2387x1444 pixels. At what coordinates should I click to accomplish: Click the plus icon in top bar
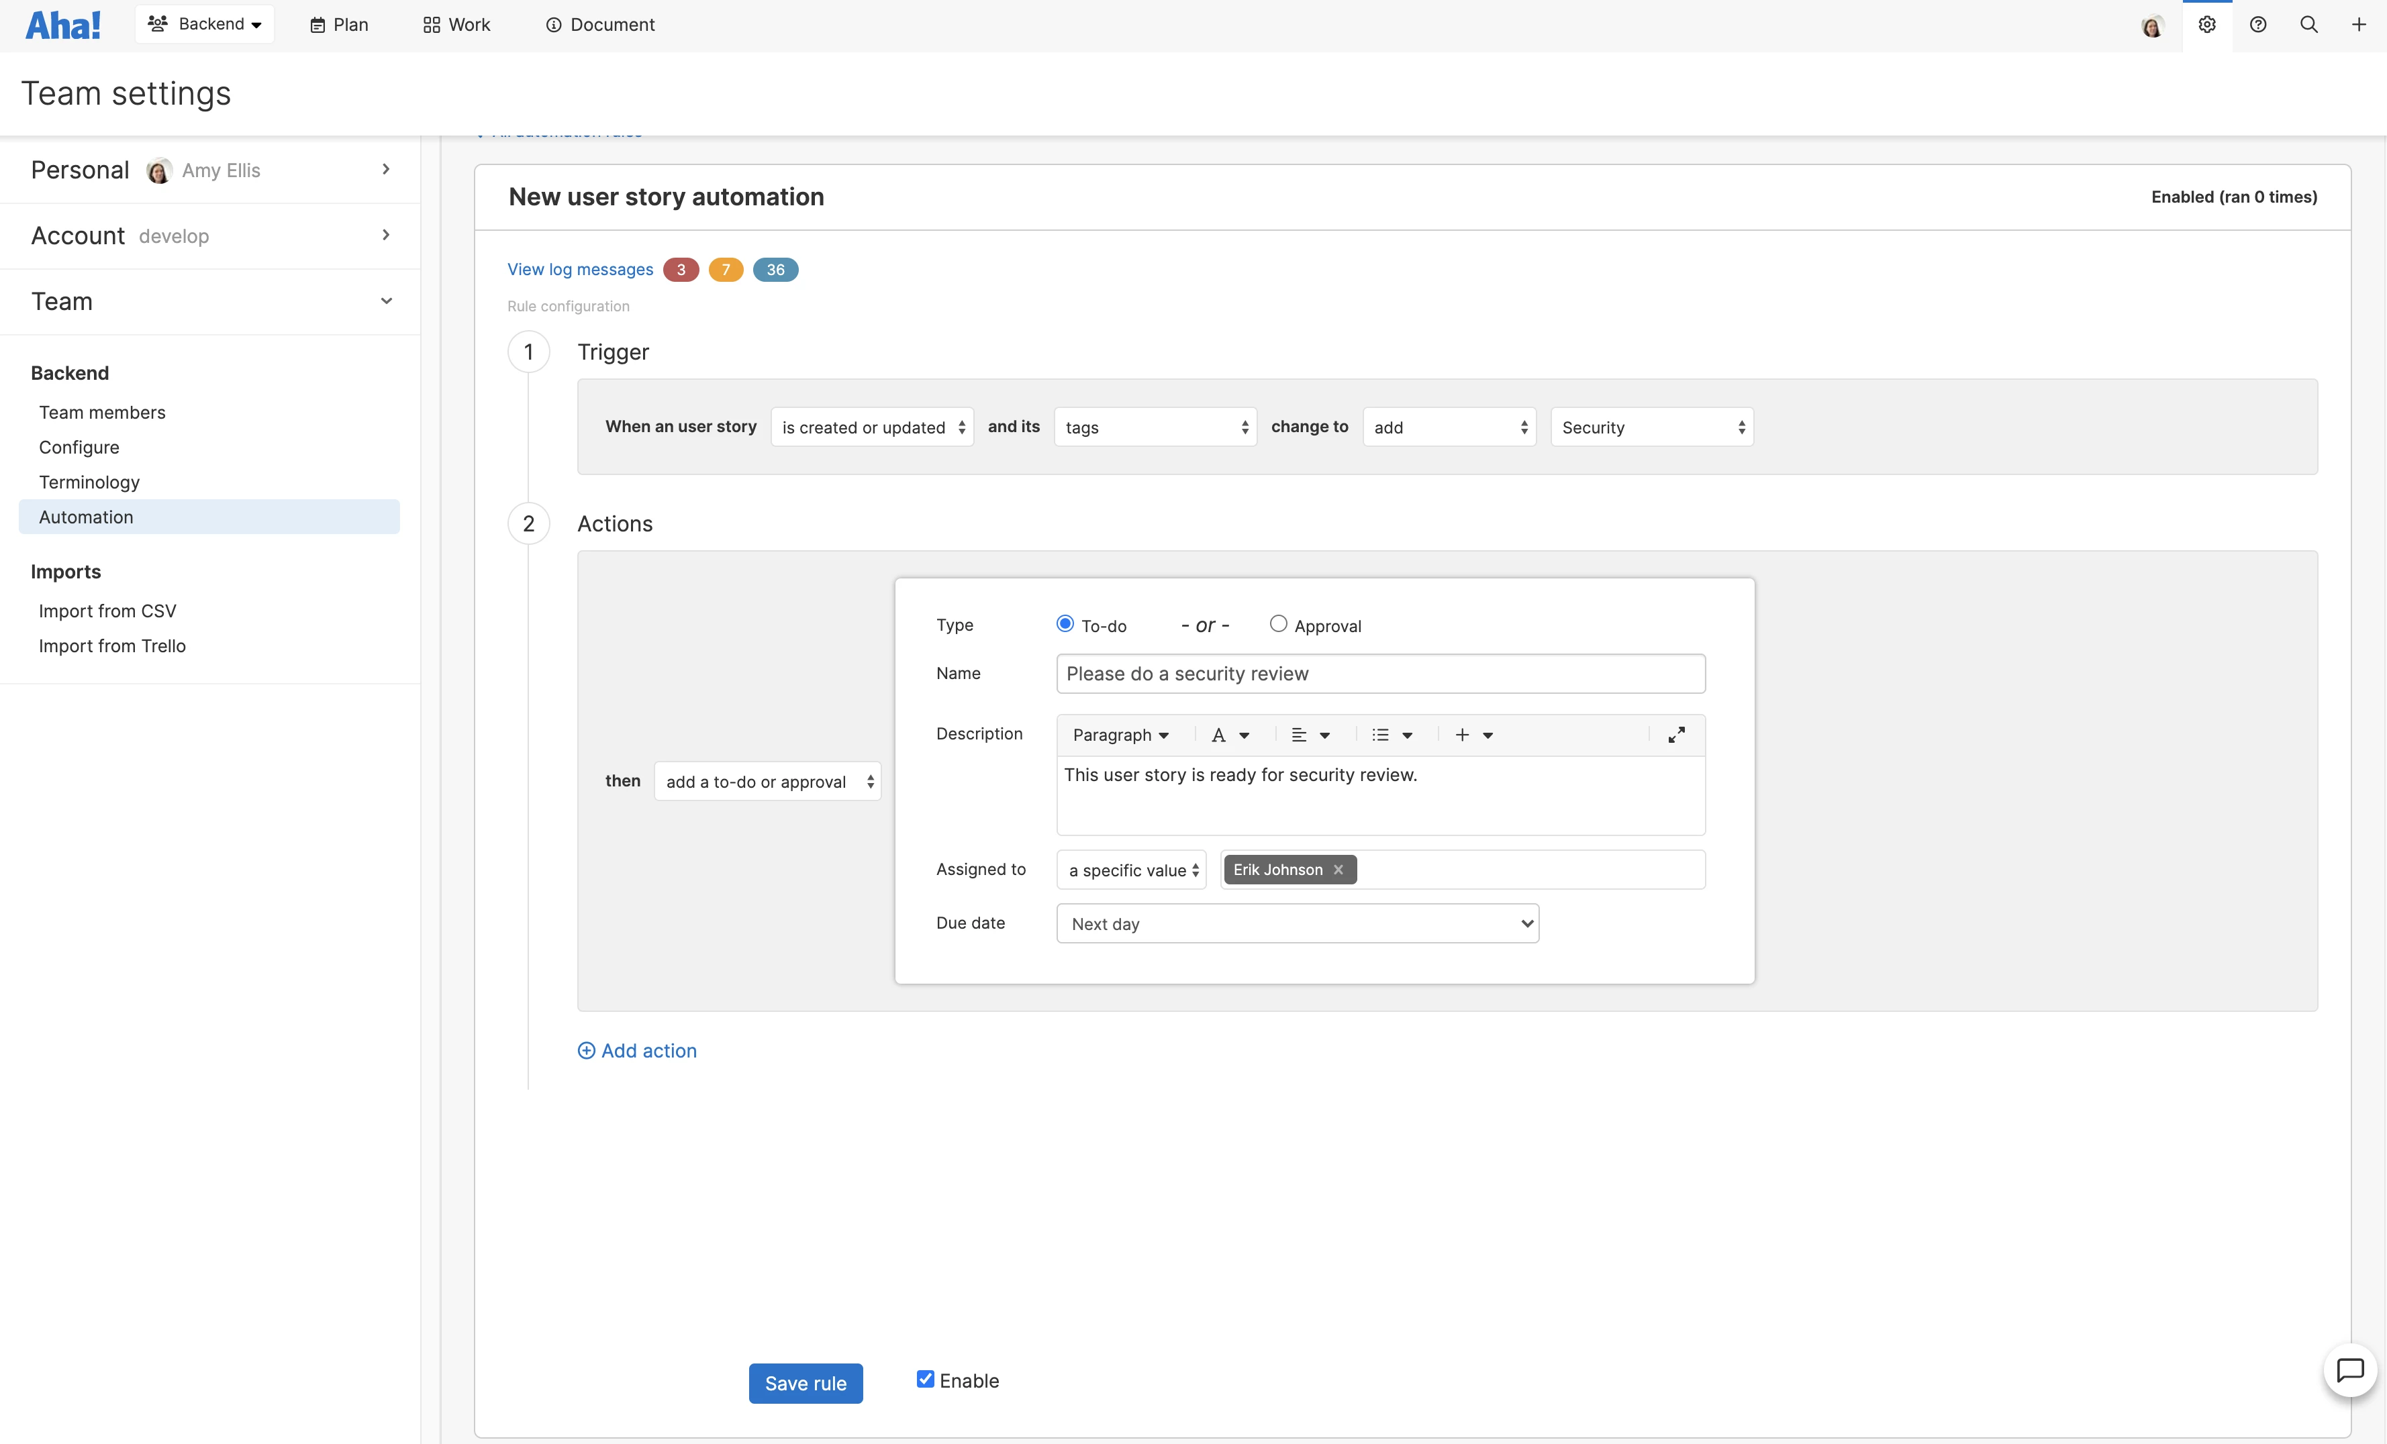(x=2359, y=25)
